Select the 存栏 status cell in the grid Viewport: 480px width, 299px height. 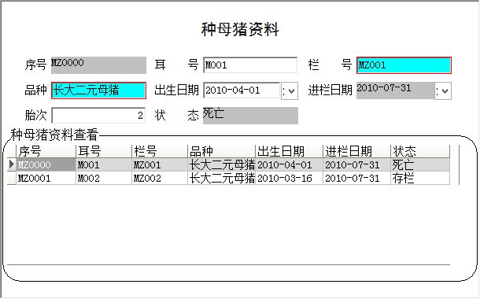(420, 178)
